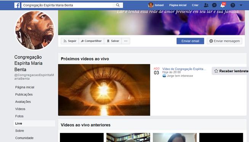Select Avaliações in the sidebar
The image size is (249, 142).
[23, 102]
